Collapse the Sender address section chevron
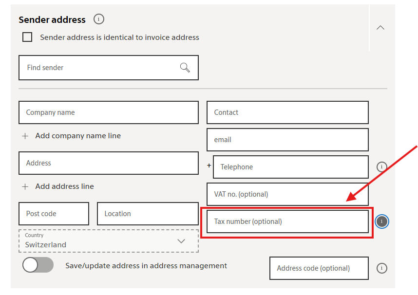The width and height of the screenshot is (418, 295). point(380,28)
